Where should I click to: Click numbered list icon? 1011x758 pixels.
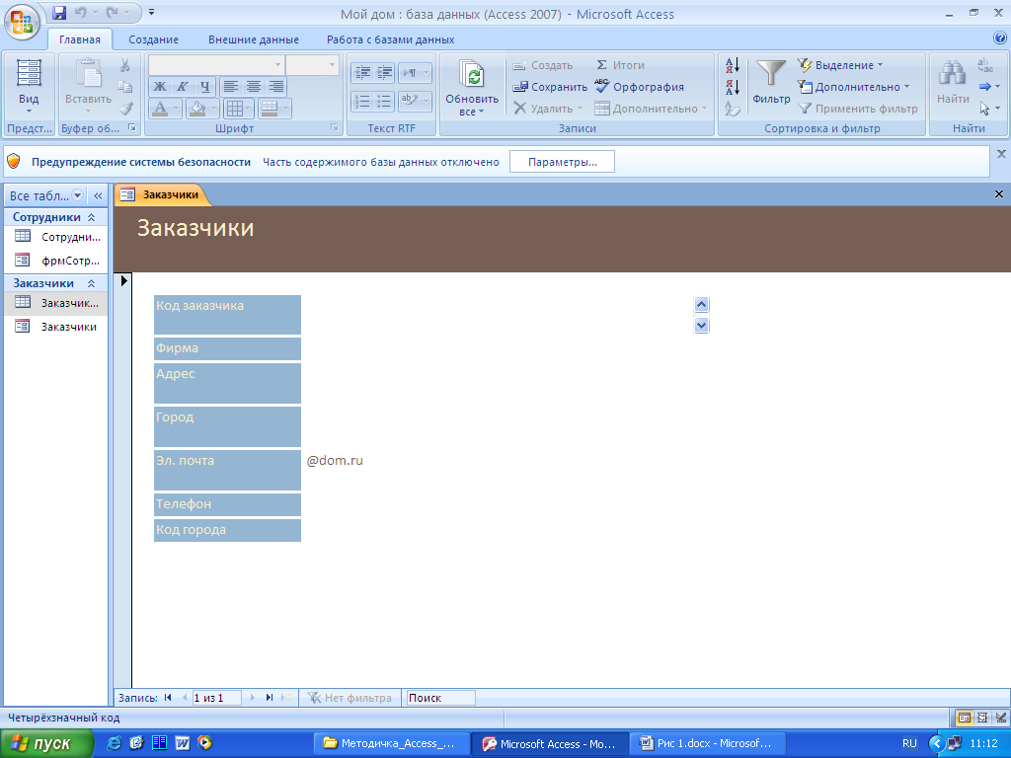pyautogui.click(x=362, y=102)
